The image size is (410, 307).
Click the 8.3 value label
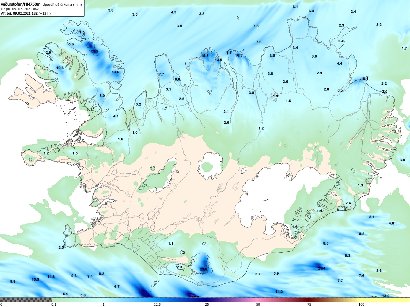[348, 256]
